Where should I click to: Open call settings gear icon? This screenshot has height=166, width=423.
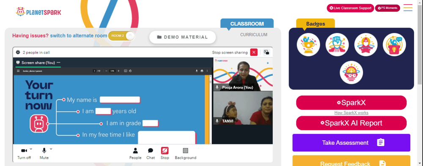point(18,53)
